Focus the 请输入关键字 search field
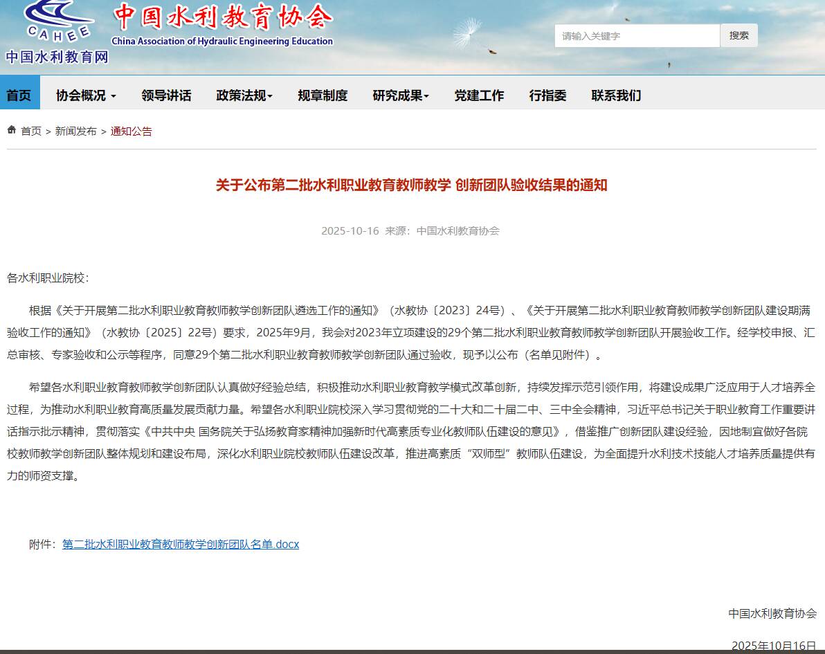This screenshot has width=825, height=654. pyautogui.click(x=637, y=36)
